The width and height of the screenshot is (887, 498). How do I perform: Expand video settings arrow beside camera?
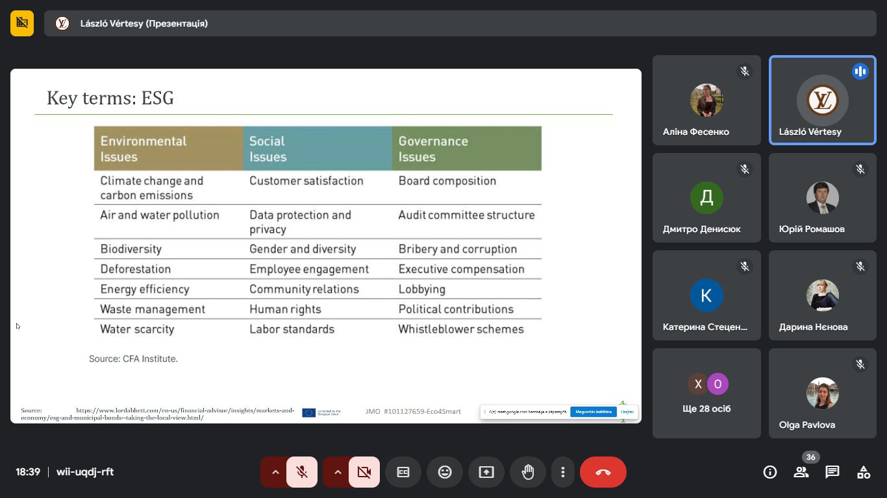338,472
